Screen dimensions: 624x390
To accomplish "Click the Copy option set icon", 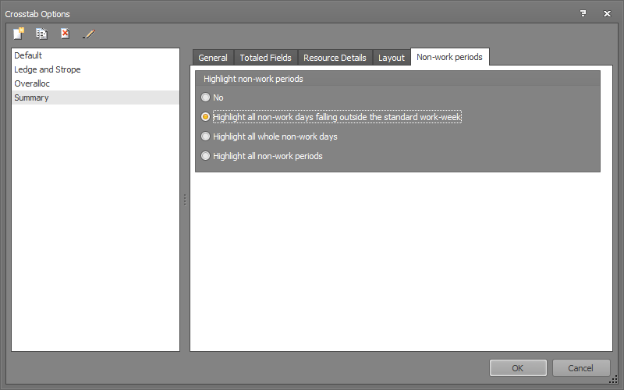I will pyautogui.click(x=42, y=34).
